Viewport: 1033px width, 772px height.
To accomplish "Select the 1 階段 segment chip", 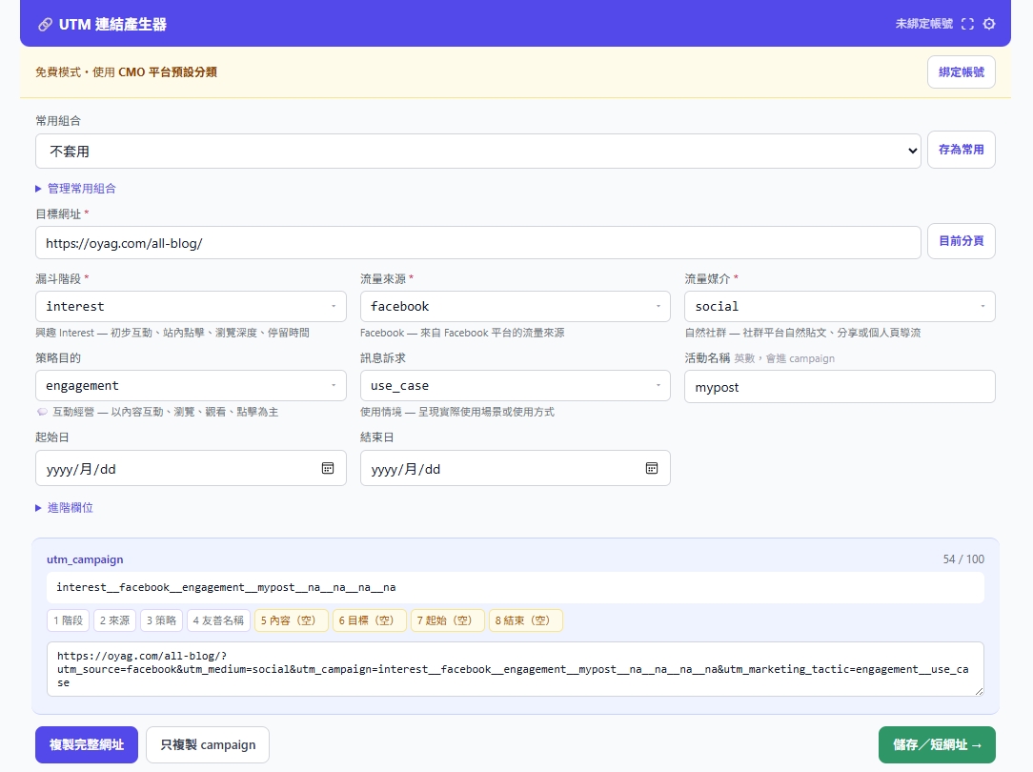I will [69, 620].
